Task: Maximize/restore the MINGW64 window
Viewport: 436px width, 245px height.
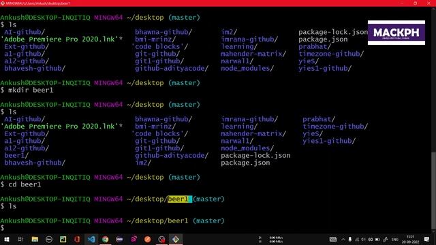Action: click(x=415, y=3)
